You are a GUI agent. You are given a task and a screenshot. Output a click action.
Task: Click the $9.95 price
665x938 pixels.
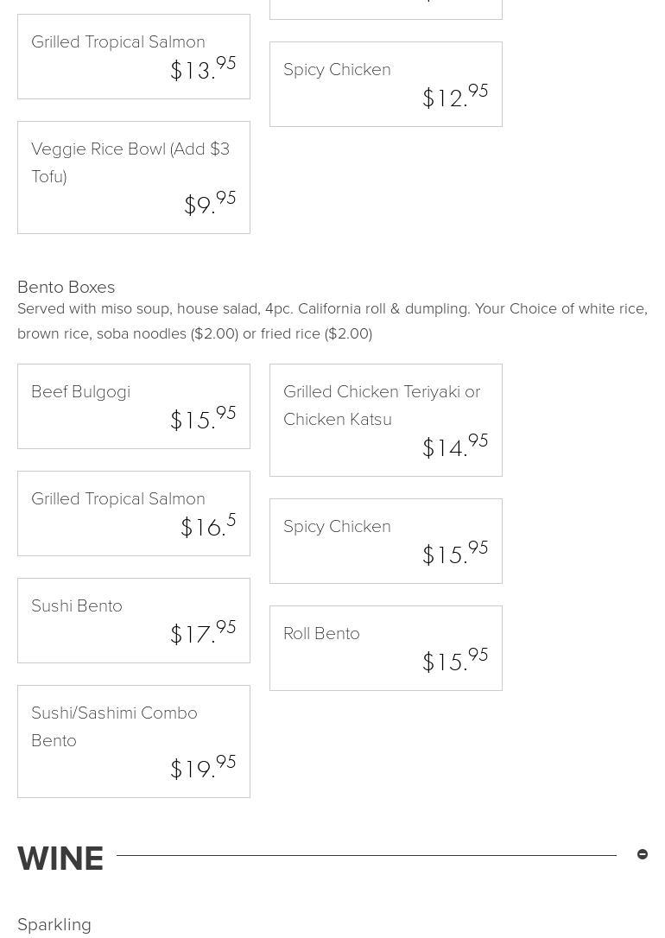pyautogui.click(x=210, y=204)
